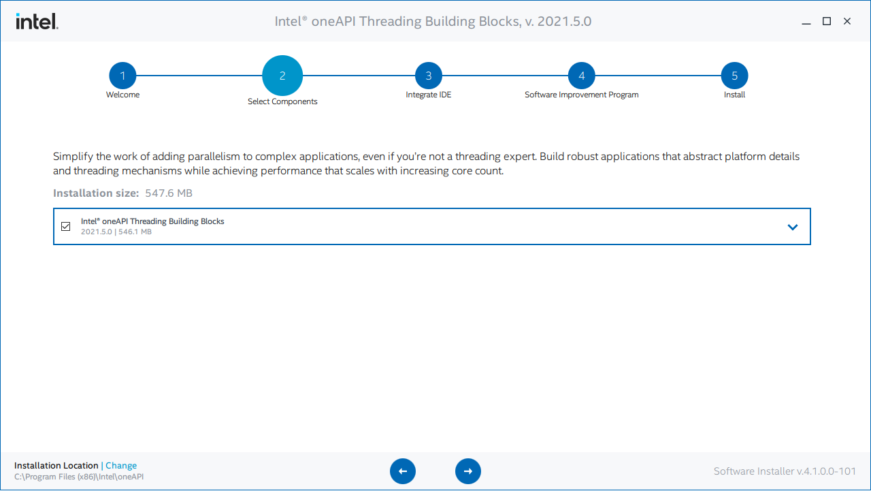Click the Welcome step label
Screen dimensions: 871x491
coord(122,95)
